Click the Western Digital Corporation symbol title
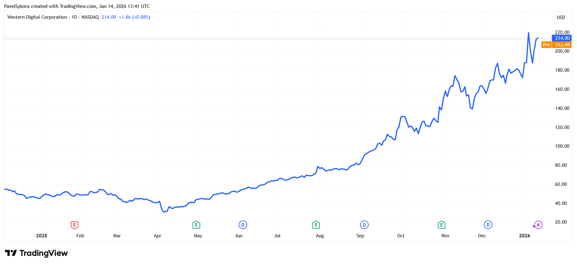The width and height of the screenshot is (577, 265). pos(37,17)
